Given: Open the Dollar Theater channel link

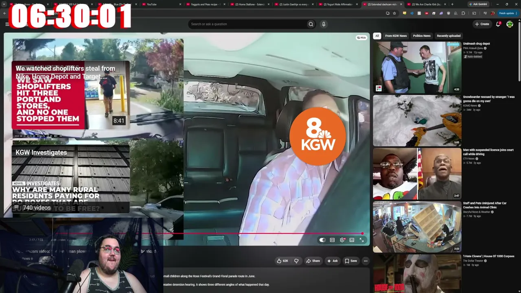Looking at the screenshot, I should (473, 261).
